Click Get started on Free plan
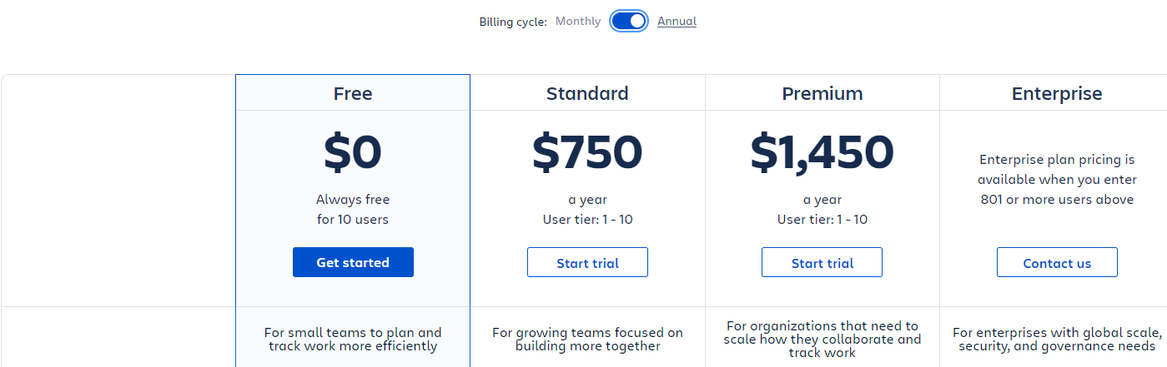This screenshot has width=1167, height=367. tap(353, 262)
